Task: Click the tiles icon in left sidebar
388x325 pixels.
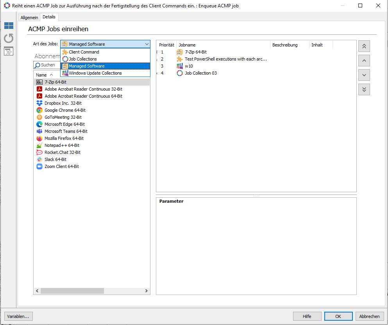Action: pyautogui.click(x=9, y=26)
